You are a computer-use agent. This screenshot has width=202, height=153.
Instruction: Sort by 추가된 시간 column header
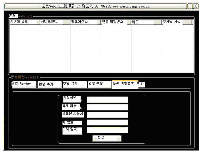pyautogui.click(x=177, y=22)
